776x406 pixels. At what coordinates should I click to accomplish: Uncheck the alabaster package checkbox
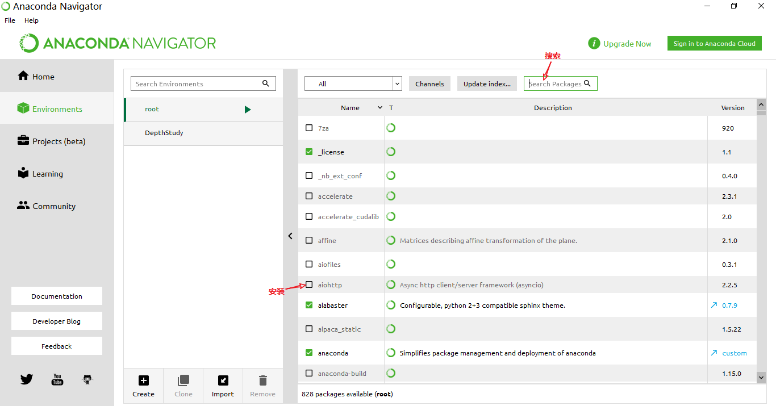click(x=309, y=305)
